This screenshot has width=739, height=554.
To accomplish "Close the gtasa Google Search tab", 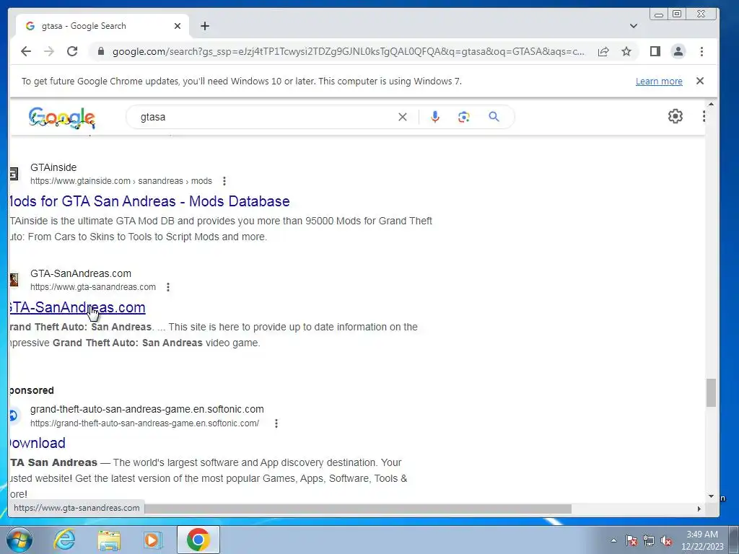I will [x=178, y=26].
